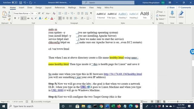Switch to Print Layout view

(158, 102)
